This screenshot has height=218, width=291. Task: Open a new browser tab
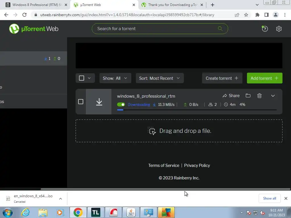tap(213, 5)
